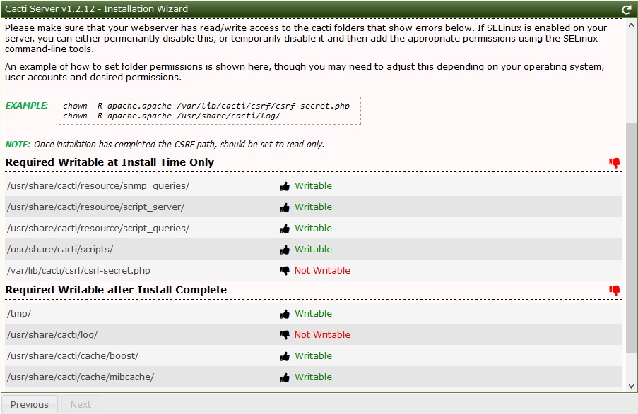Click the Writable status for script_queries
The image size is (638, 414).
pos(313,229)
